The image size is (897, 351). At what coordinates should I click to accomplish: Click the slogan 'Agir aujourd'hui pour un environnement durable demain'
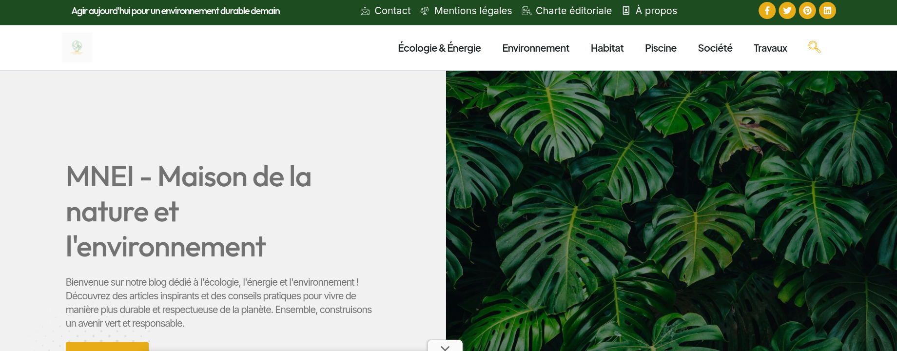click(x=175, y=11)
